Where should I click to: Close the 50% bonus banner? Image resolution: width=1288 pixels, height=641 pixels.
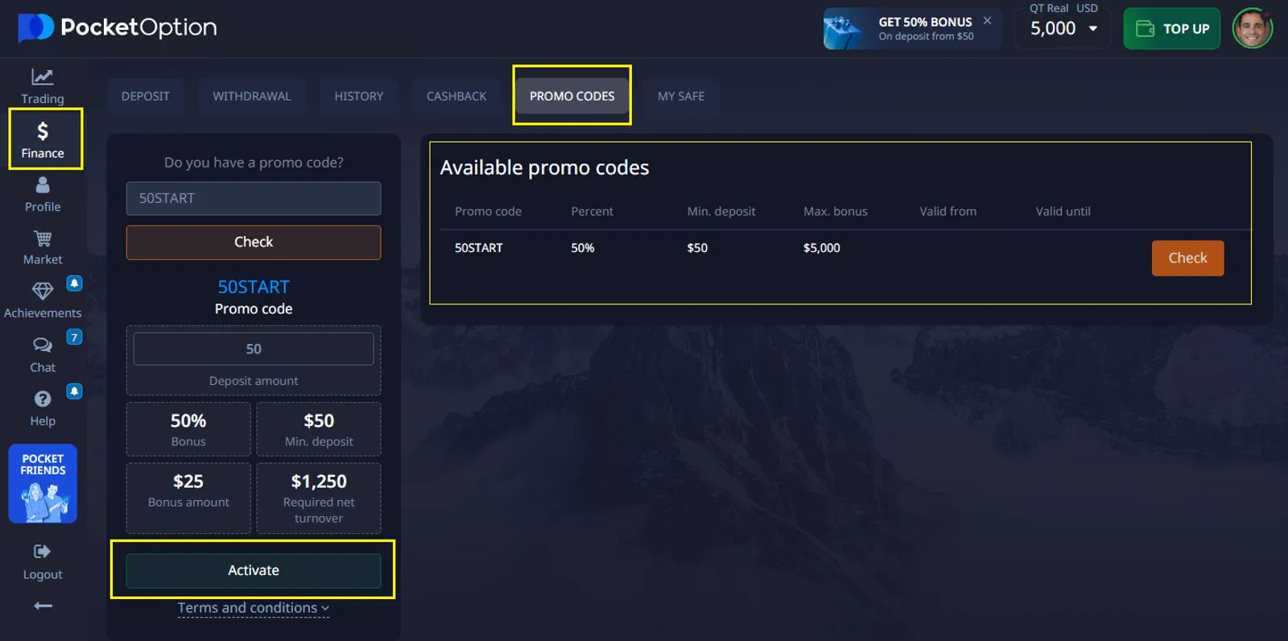987,21
